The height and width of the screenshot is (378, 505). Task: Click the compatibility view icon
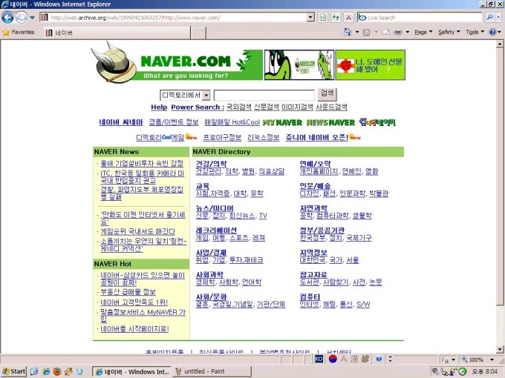[323, 17]
